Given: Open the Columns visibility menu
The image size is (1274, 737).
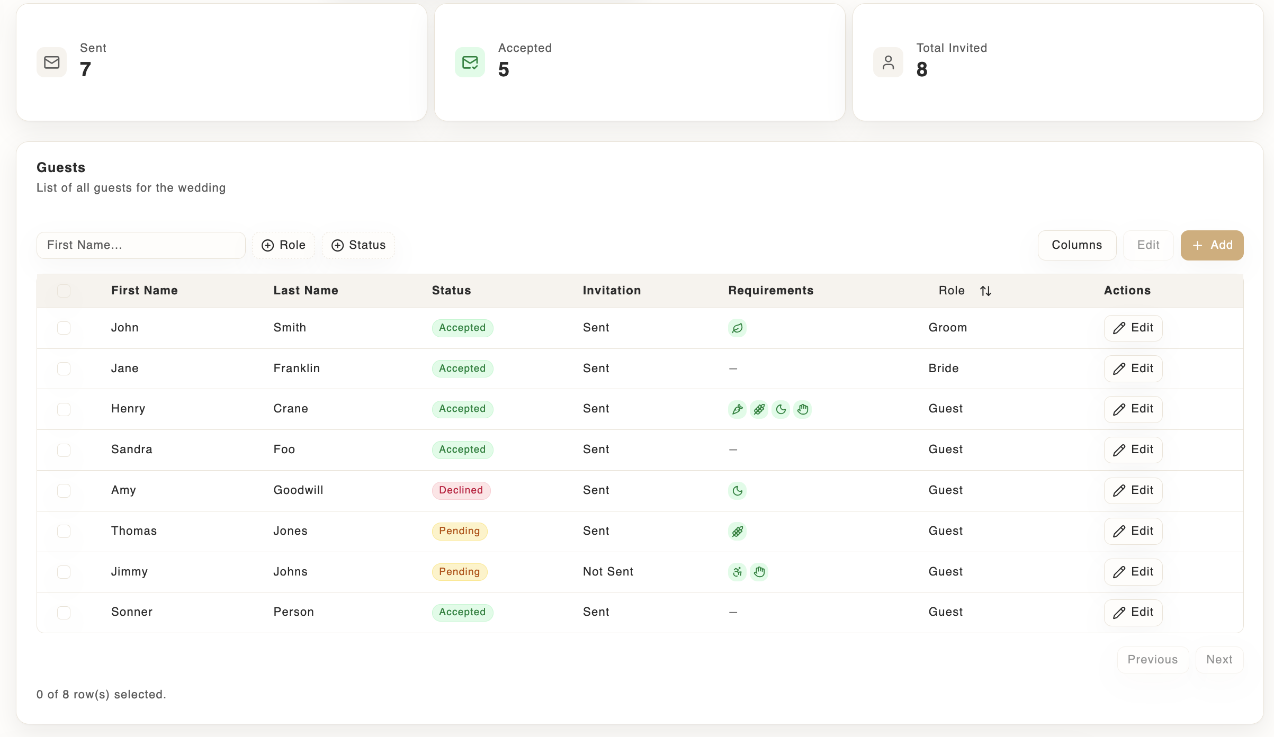Looking at the screenshot, I should click(1076, 245).
